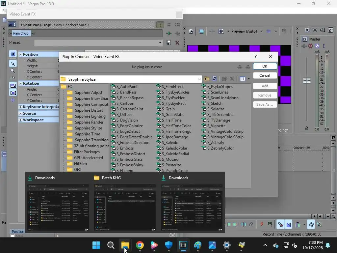Screen dimensions: 337x253
Task: Open the Sapphire Stylize folder dropdown
Action: (199, 79)
